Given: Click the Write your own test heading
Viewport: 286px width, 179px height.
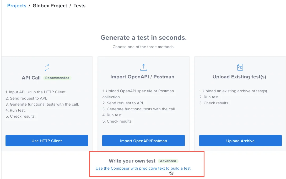Looking at the screenshot, I should [x=132, y=161].
